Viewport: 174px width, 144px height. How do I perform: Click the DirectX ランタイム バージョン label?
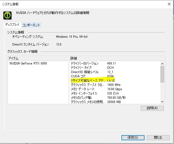pos(31,44)
